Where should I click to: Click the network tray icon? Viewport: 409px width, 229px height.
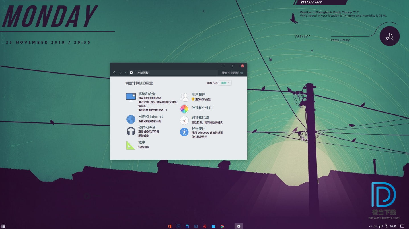(x=381, y=226)
